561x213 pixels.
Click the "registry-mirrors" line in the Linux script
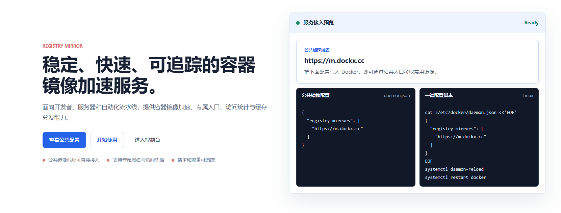pos(457,129)
